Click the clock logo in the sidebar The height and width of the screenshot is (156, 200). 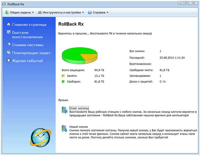tap(41, 138)
